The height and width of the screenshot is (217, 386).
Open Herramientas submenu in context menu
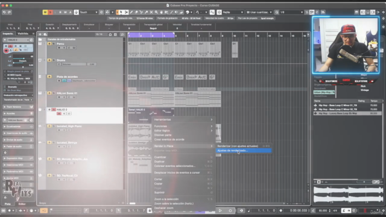pyautogui.click(x=183, y=119)
